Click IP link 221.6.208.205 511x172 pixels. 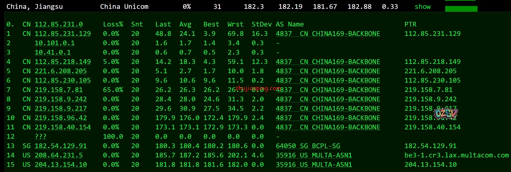pos(61,71)
